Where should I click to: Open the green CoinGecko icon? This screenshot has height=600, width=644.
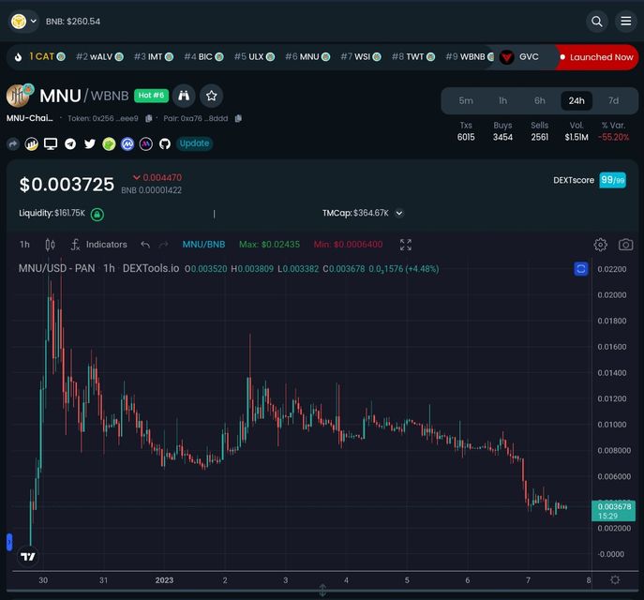(x=109, y=143)
